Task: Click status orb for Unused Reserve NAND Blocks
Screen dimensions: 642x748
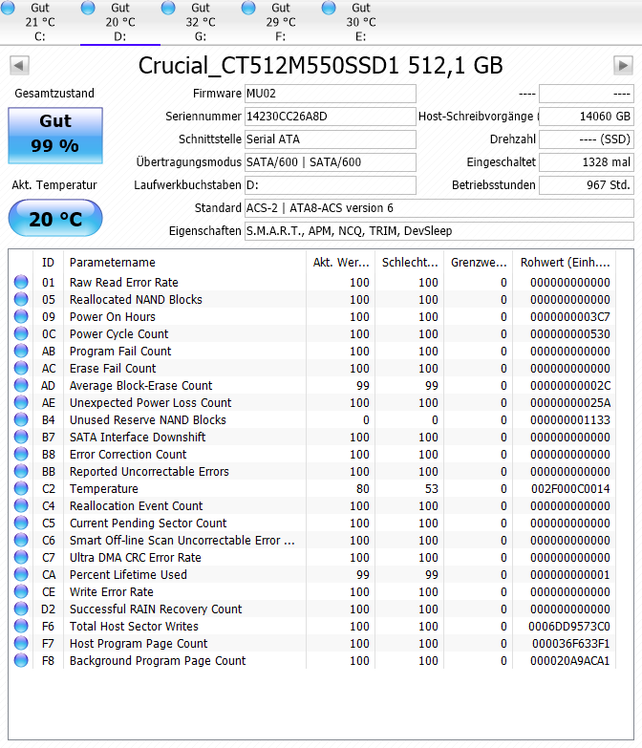Action: point(21,419)
